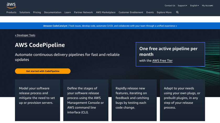Open the Learn menu

[x=68, y=12]
